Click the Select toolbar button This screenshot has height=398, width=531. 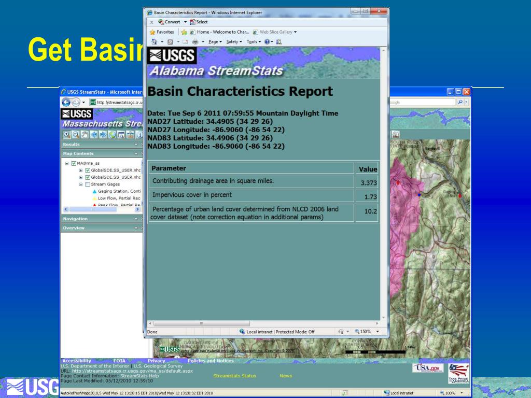(x=199, y=22)
